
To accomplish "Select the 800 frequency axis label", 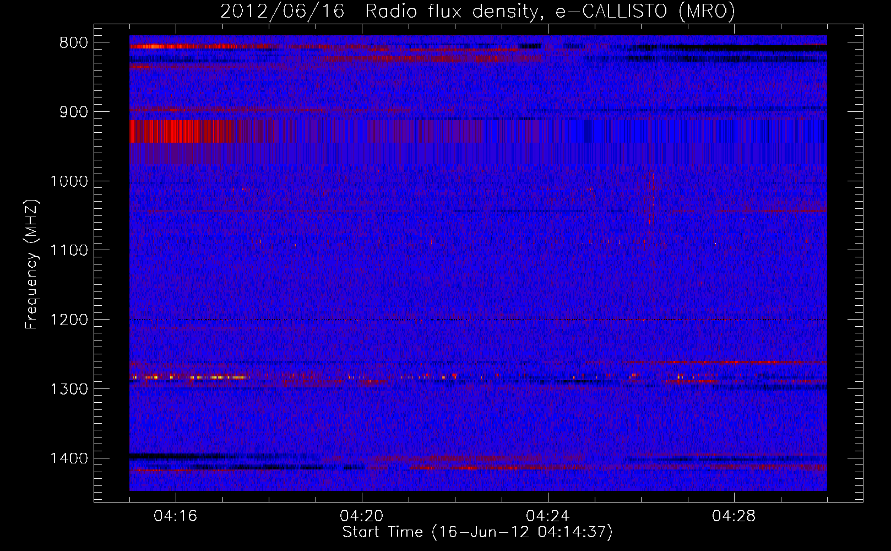I will pos(73,43).
